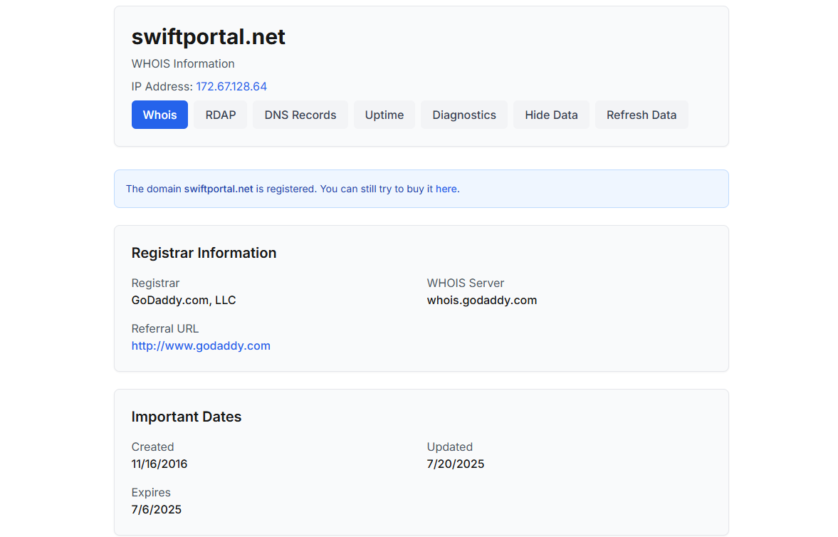Click the Important Dates heading

pos(187,416)
